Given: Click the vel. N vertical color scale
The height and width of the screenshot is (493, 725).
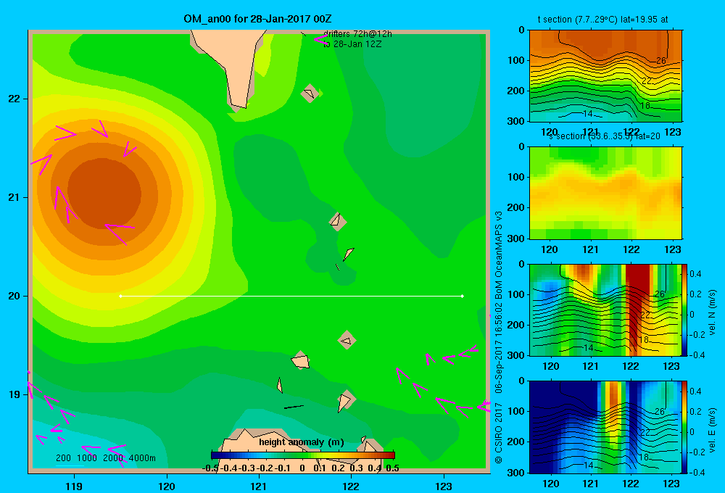Looking at the screenshot, I should pos(684,310).
